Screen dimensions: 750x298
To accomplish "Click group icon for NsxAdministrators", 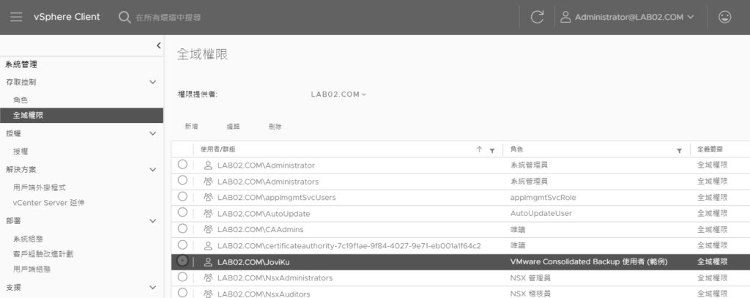I will 207,278.
